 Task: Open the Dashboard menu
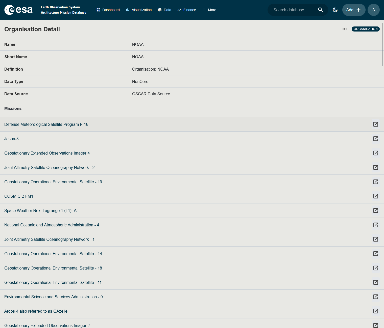point(108,10)
